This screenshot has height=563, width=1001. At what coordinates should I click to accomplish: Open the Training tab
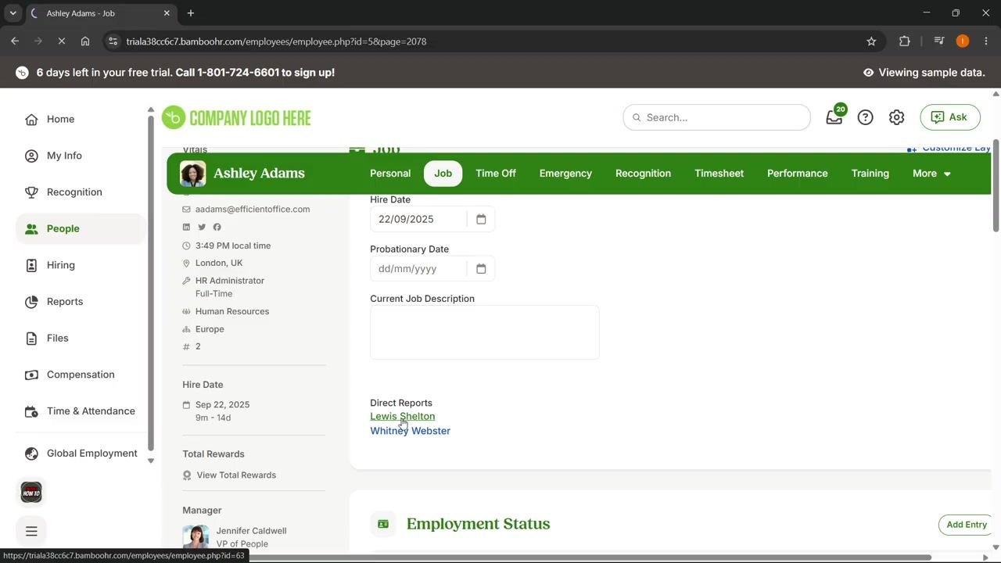point(870,174)
